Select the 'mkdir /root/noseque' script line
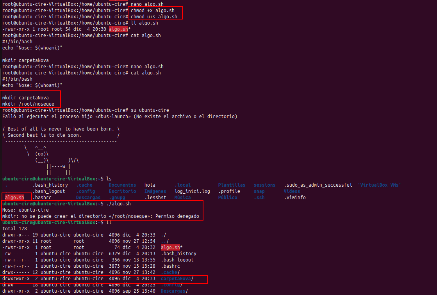This screenshot has width=437, height=295. (x=31, y=104)
